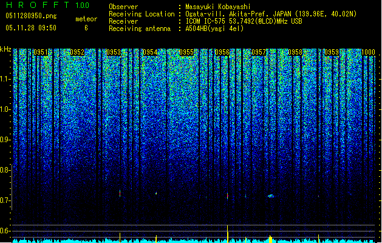Screen dimensions: 382x243
Task: Click the 0.8 kHz axis label
Action: (x=5, y=170)
